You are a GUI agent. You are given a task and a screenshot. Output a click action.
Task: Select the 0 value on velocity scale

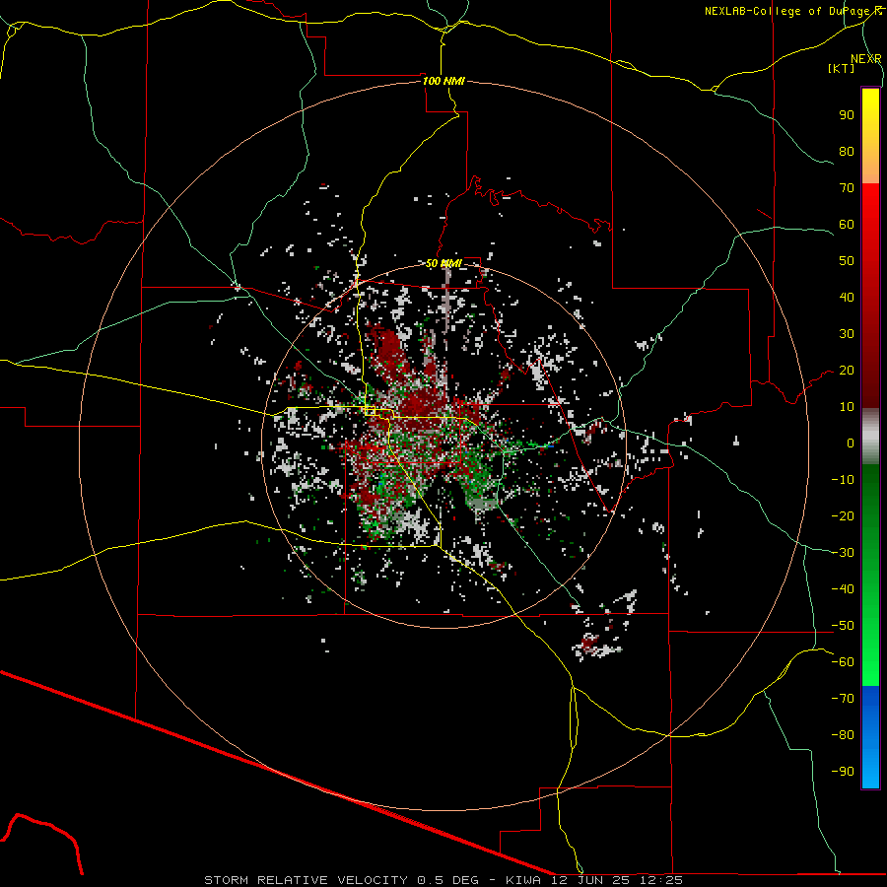[x=851, y=443]
